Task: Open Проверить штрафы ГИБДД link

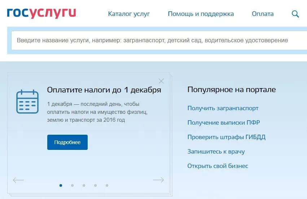Action: tap(227, 137)
